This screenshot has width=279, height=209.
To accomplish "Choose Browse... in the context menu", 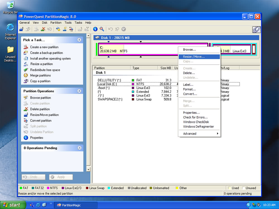I will [199, 50].
